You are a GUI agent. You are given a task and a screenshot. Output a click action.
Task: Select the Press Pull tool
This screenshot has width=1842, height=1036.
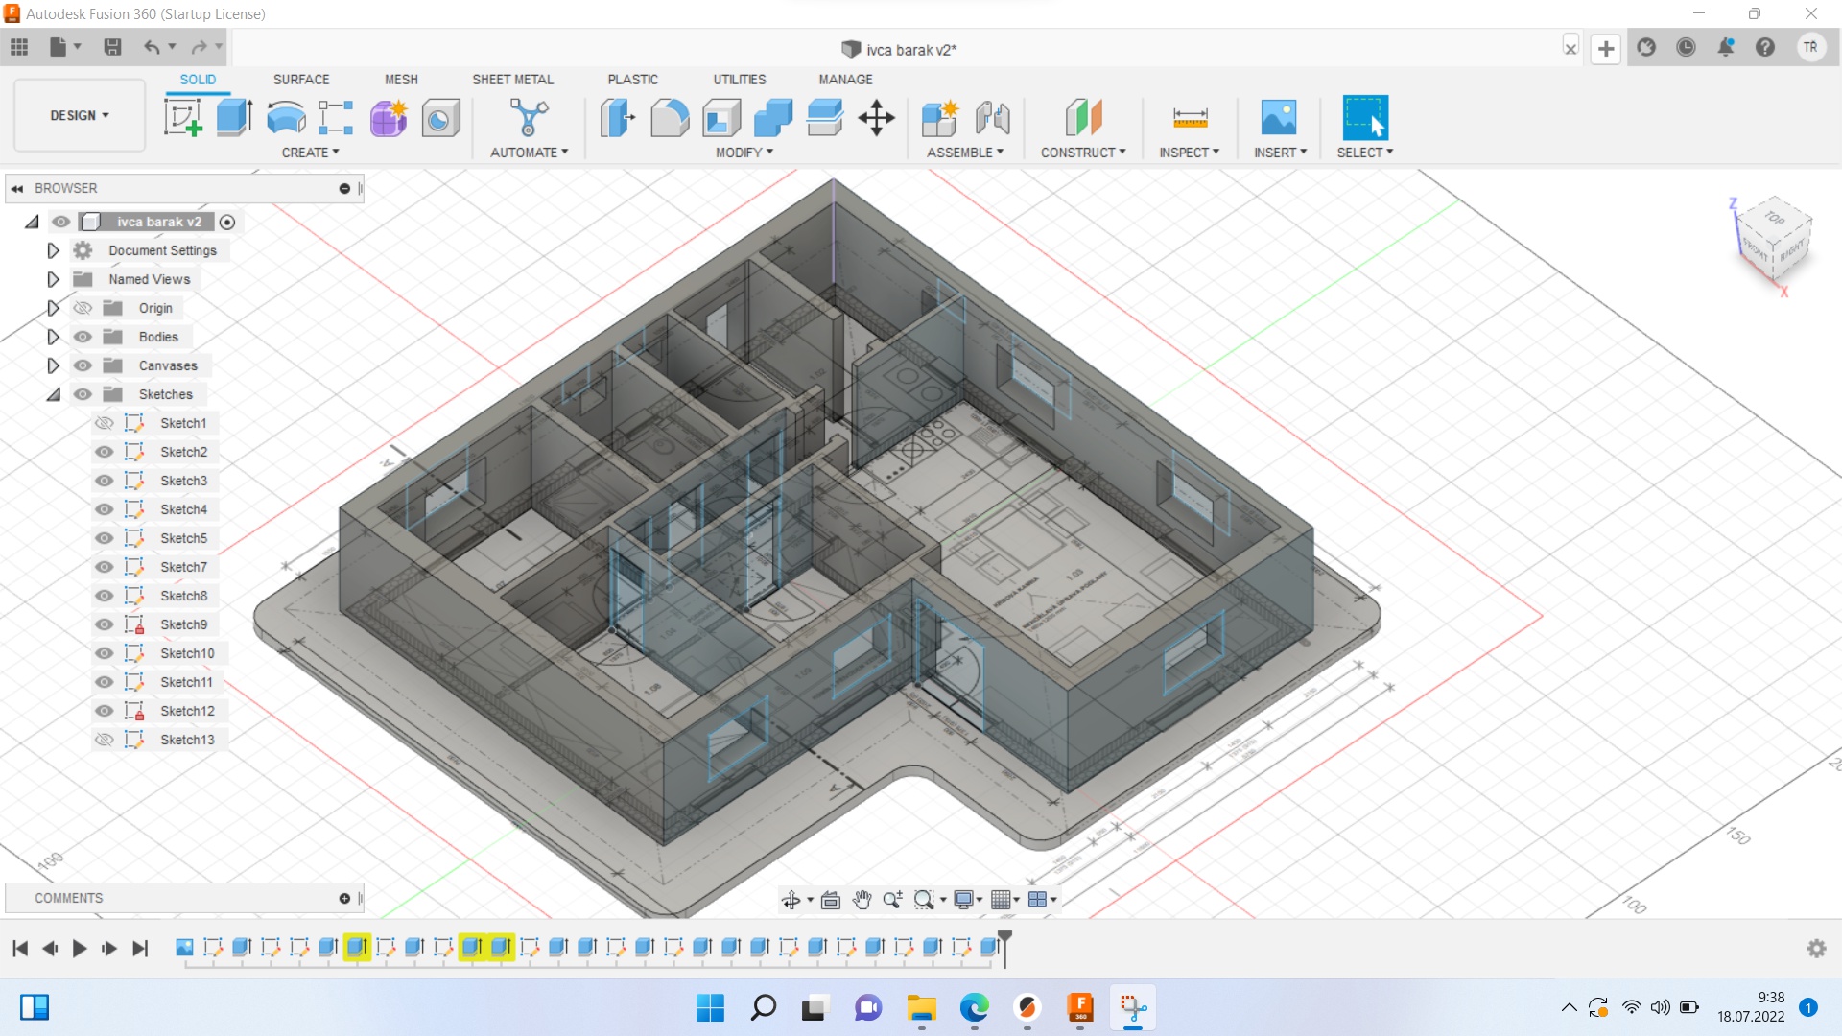618,118
